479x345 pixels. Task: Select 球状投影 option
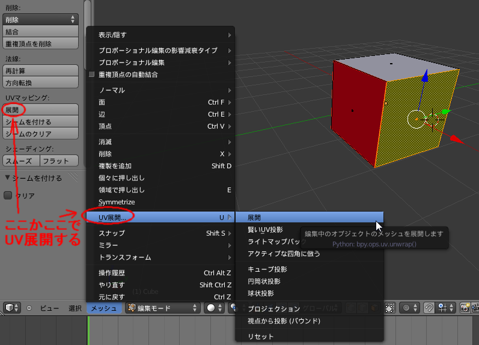point(310,293)
